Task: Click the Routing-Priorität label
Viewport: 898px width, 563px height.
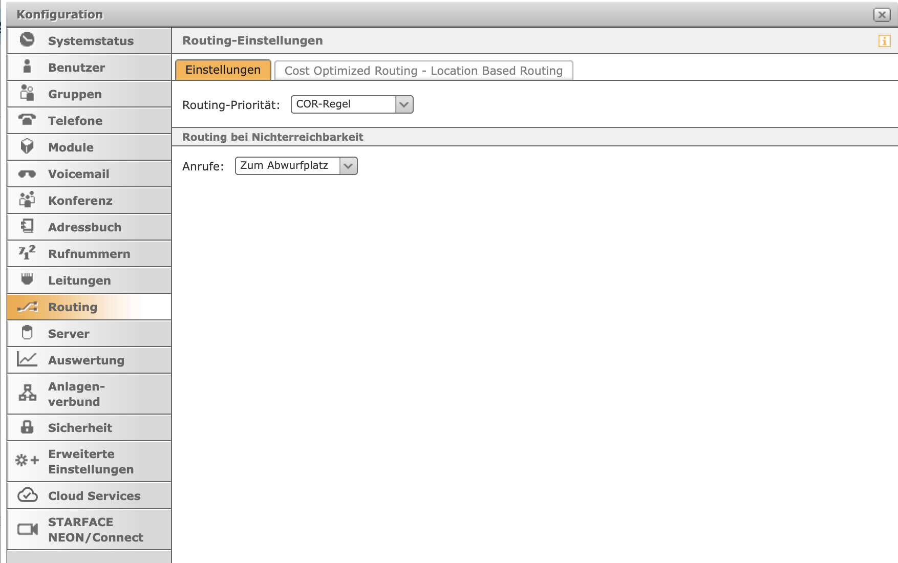Action: coord(231,105)
